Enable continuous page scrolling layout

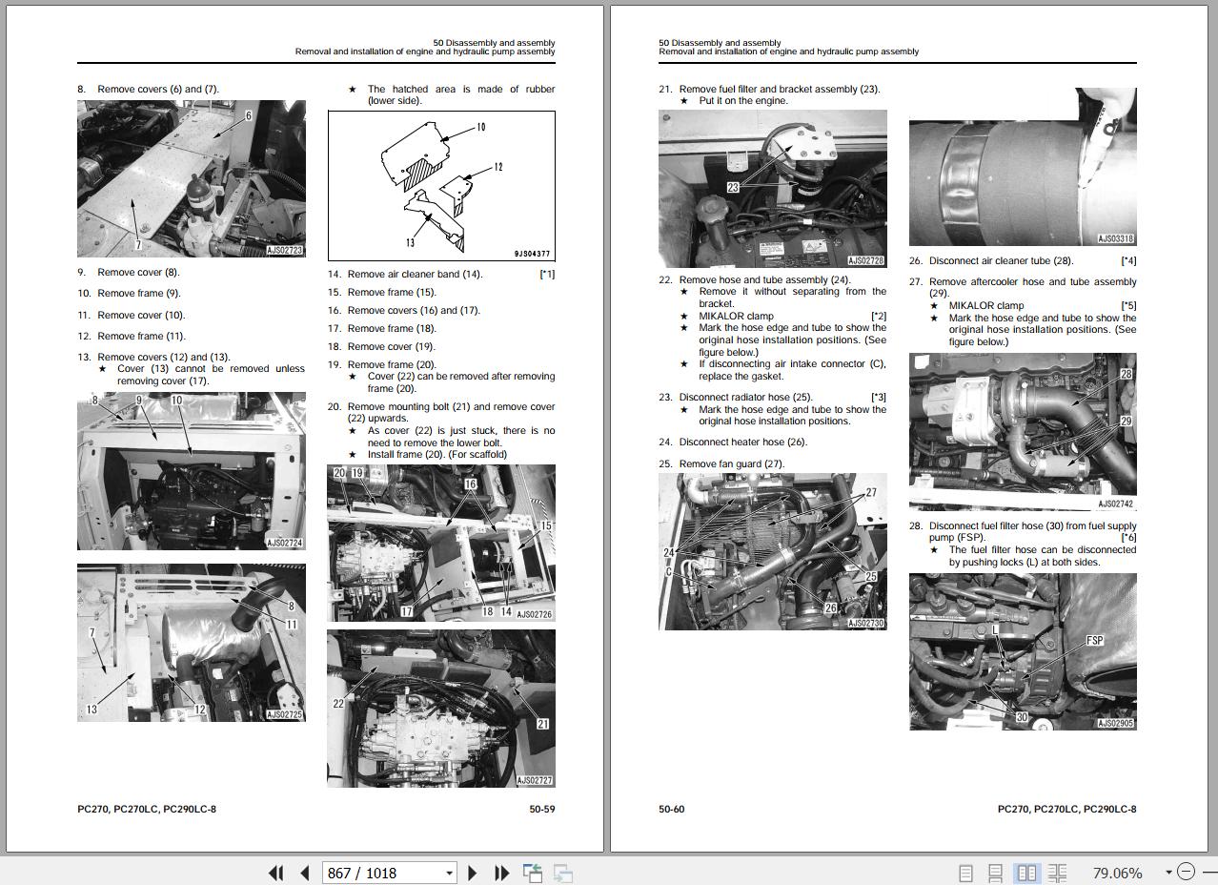coord(995,873)
